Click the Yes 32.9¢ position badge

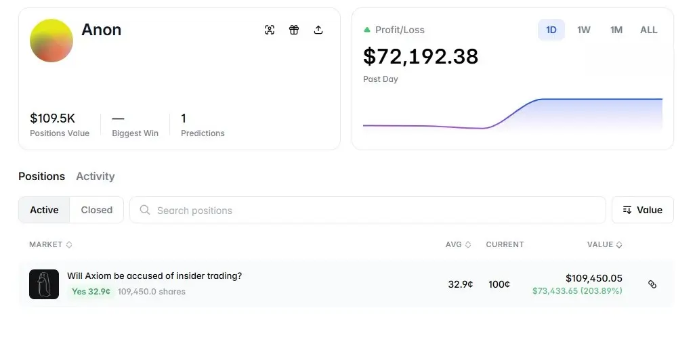pyautogui.click(x=91, y=291)
